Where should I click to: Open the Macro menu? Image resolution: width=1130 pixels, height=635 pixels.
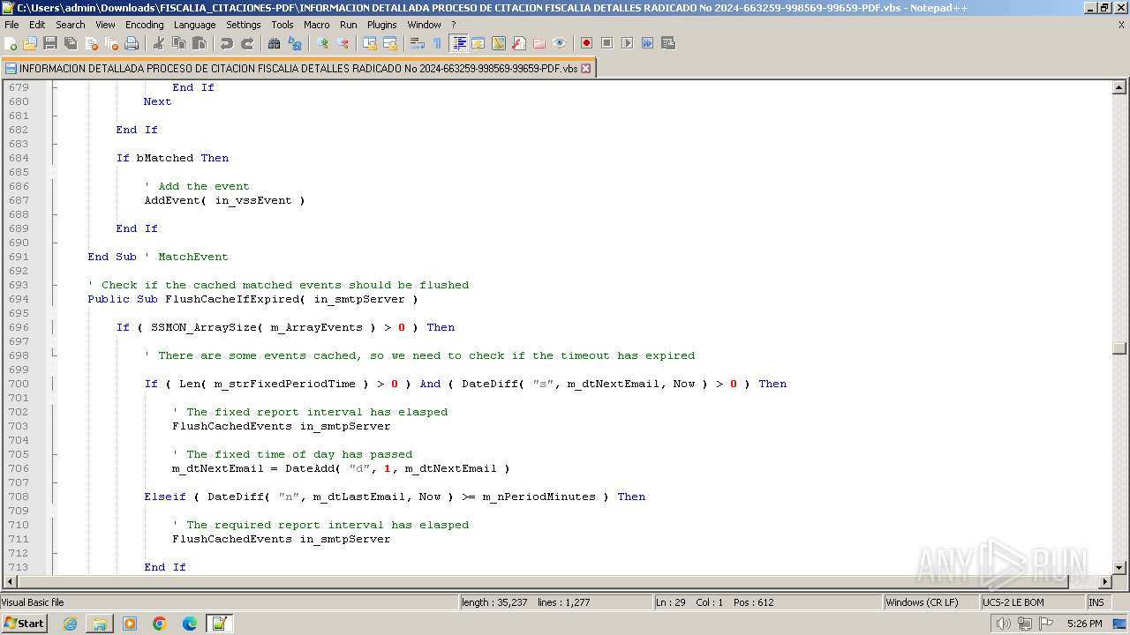[x=317, y=25]
